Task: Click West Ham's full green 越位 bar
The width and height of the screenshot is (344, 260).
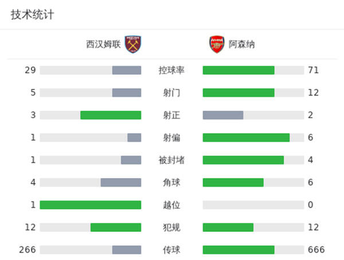Action: coord(91,205)
